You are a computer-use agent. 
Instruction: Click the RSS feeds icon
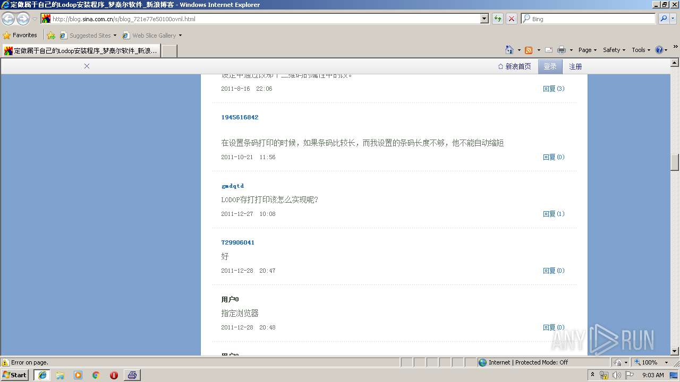tap(529, 50)
